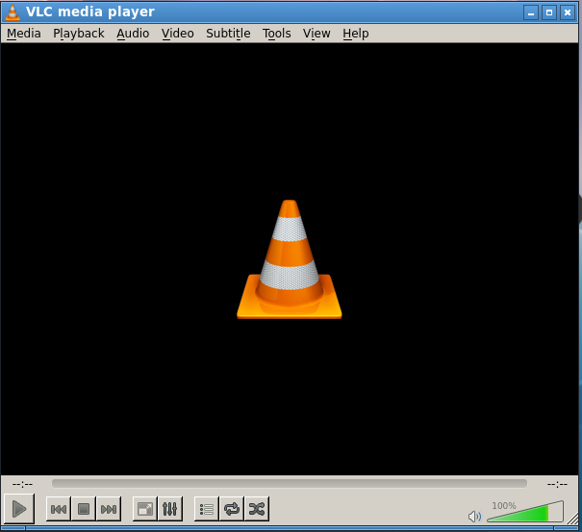Click the window resize grip corner
Screen dimensions: 582x532
tap(572, 518)
